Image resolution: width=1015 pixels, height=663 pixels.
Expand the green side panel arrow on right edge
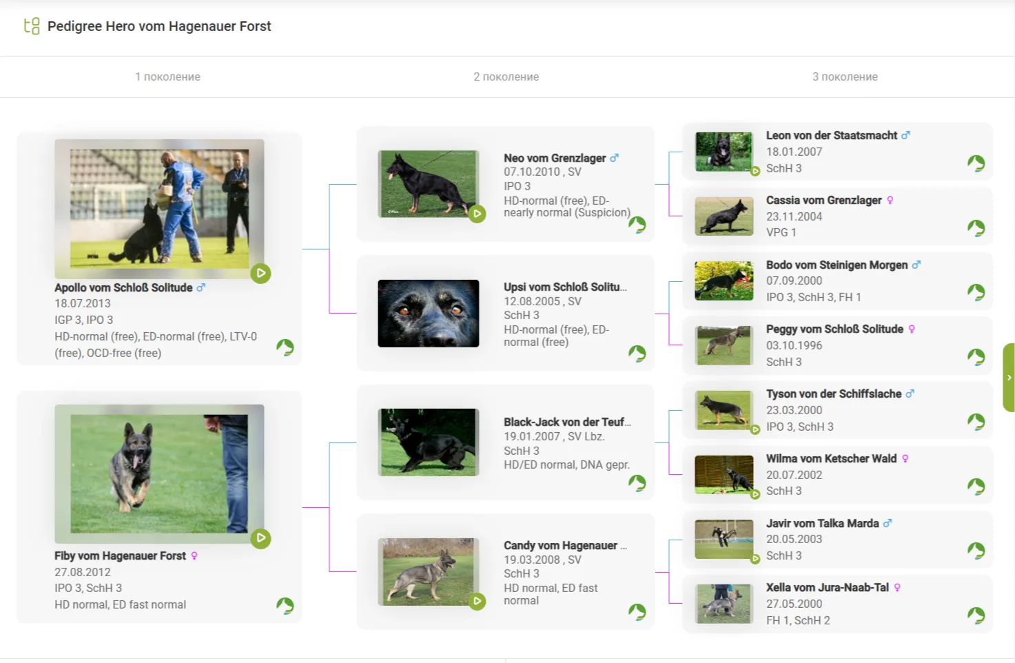click(x=1009, y=378)
